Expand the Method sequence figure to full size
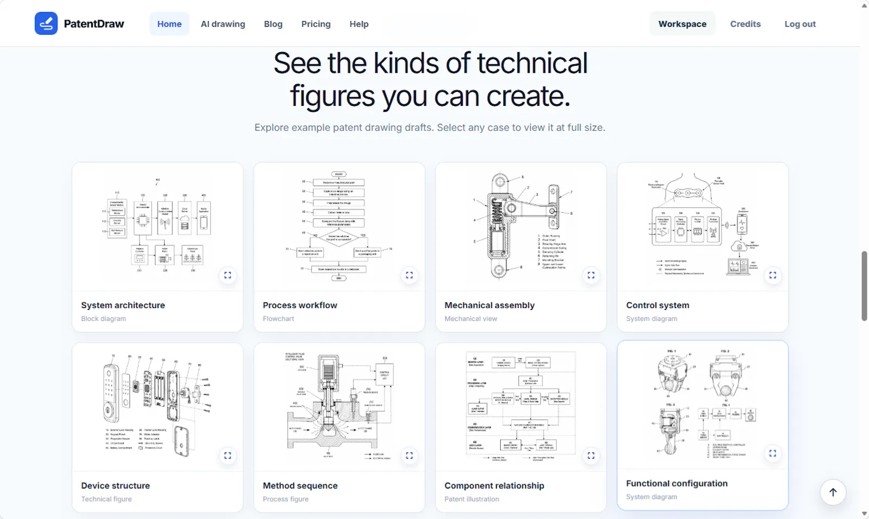This screenshot has width=869, height=519. pos(410,455)
